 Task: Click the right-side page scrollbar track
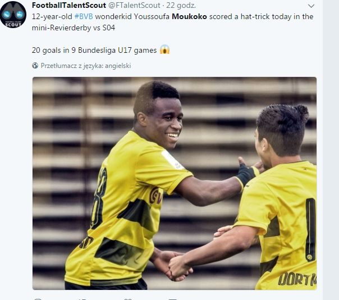coord(331,150)
